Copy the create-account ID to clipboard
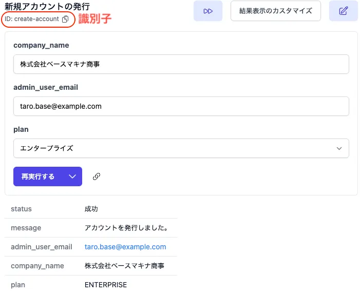Viewport: 360px width, 296px height. tap(65, 19)
